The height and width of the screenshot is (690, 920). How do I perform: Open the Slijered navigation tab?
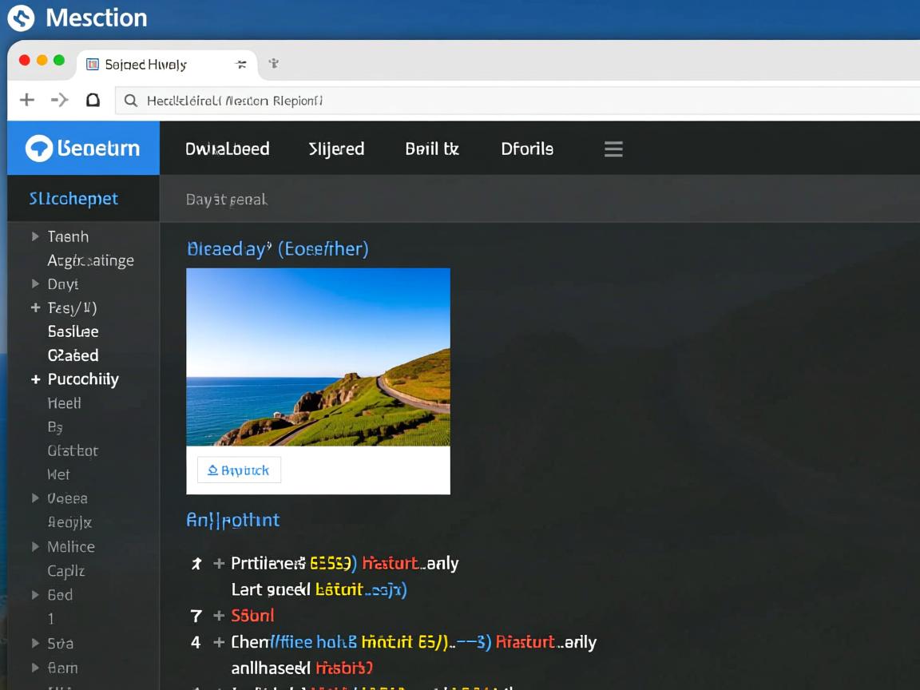[336, 149]
